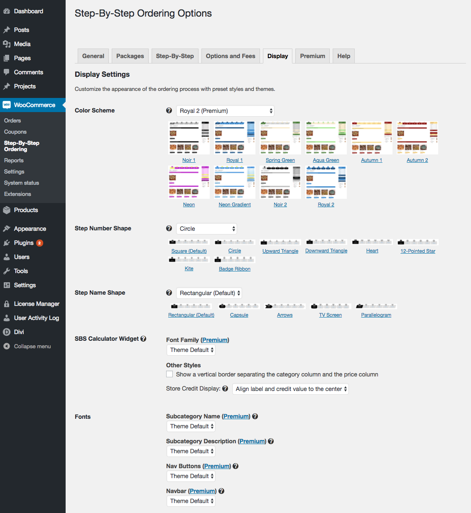Click the Media library icon

[x=7, y=44]
